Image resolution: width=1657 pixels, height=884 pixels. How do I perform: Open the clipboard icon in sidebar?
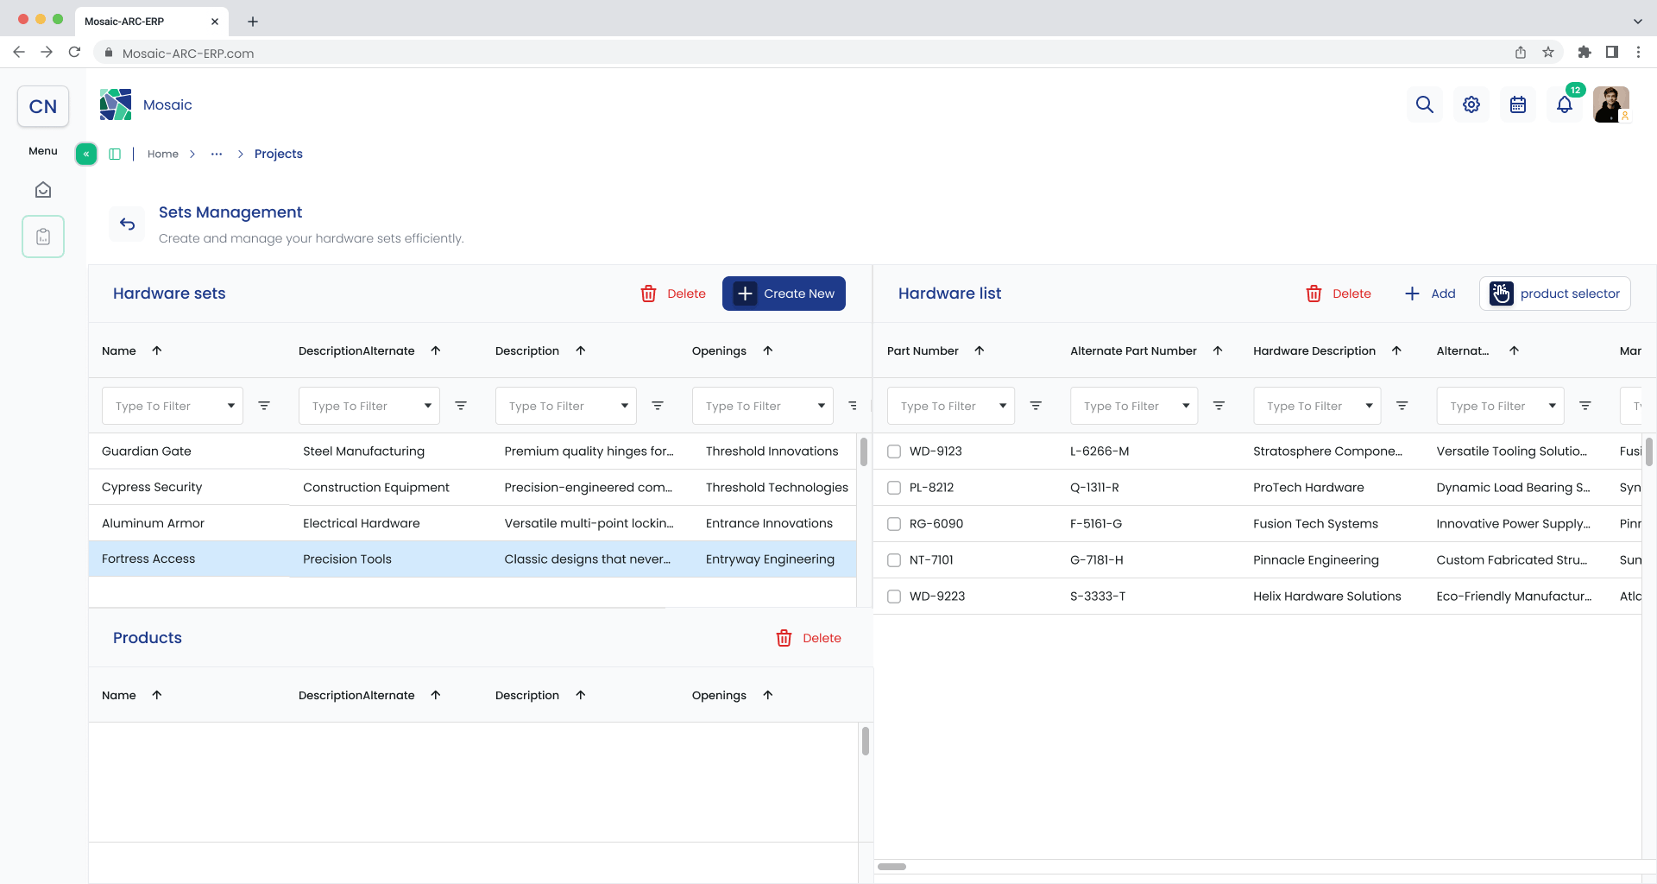pyautogui.click(x=43, y=237)
